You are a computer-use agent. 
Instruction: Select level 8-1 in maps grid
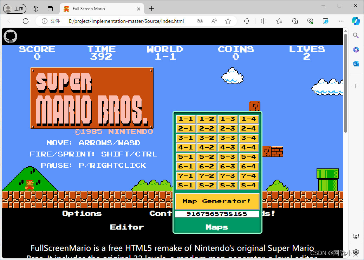pyautogui.click(x=186, y=185)
